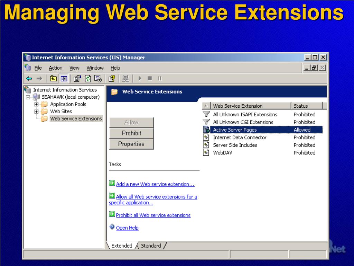Open the Action menu
The width and height of the screenshot is (354, 266).
click(56, 68)
